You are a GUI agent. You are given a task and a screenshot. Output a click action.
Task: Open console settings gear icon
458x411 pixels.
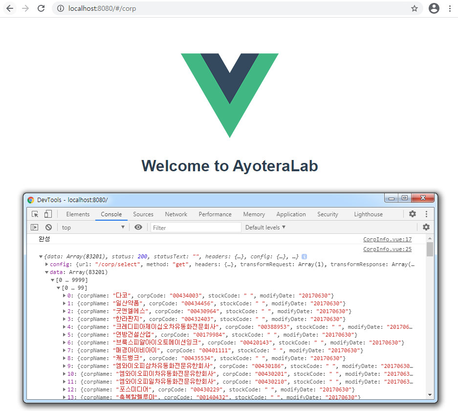(x=426, y=227)
